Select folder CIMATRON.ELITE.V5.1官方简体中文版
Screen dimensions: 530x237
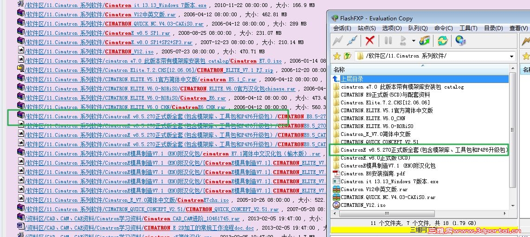click(387, 110)
